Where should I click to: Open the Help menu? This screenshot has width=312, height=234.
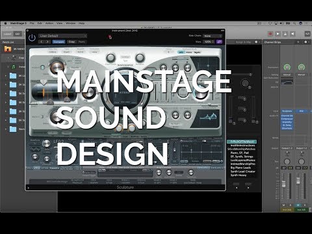coord(82,23)
